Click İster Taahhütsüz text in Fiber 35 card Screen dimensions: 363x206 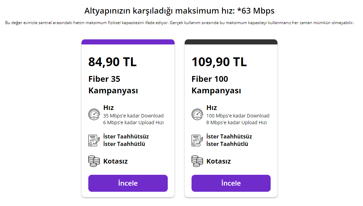pyautogui.click(x=126, y=136)
